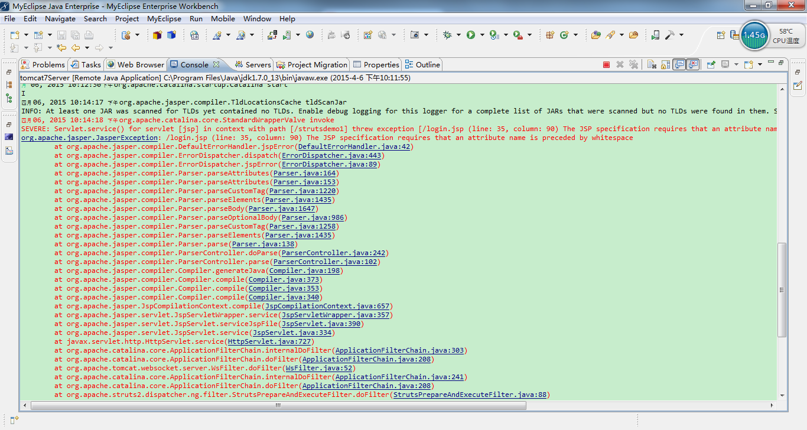Open the Parser.java:1220 link
The image size is (807, 430).
click(302, 191)
